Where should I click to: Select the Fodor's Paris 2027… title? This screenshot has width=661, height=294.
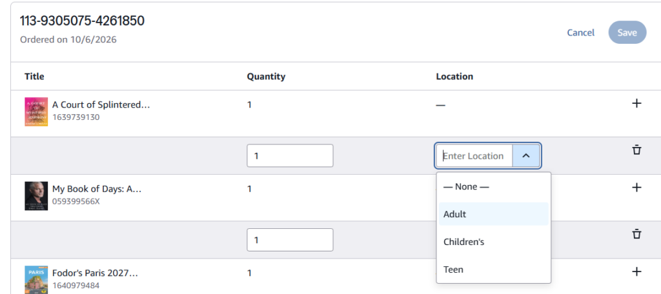[96, 273]
